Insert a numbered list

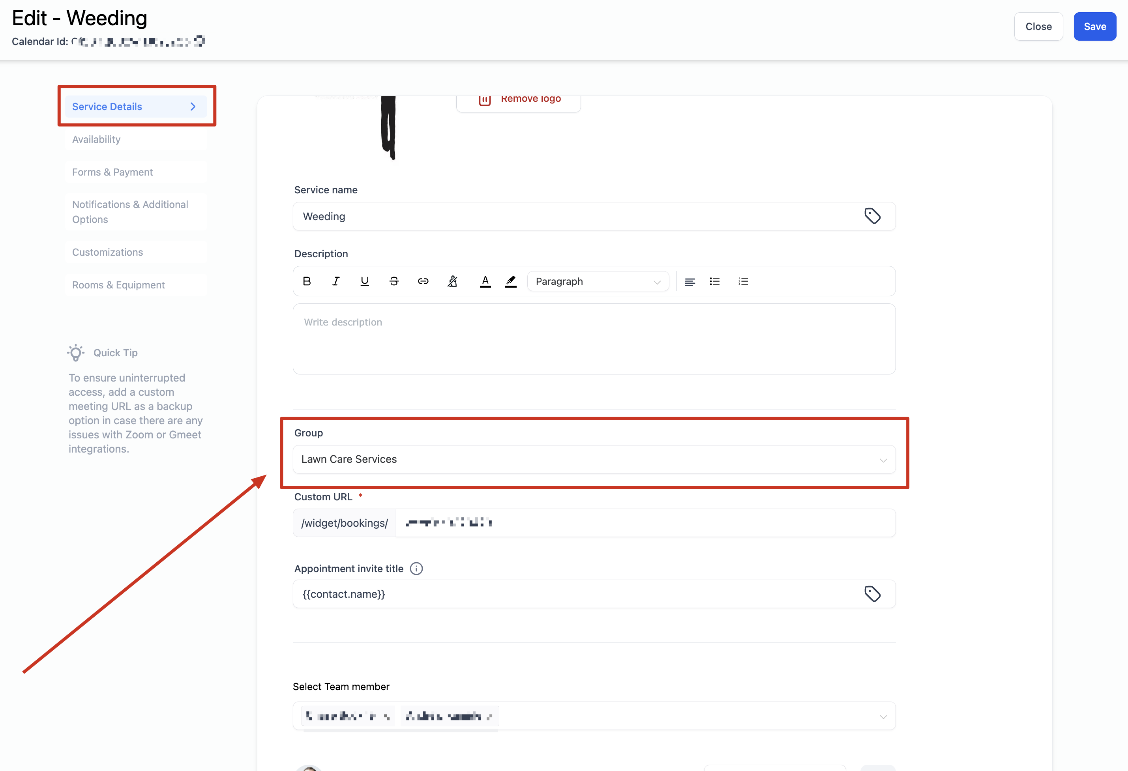(743, 281)
